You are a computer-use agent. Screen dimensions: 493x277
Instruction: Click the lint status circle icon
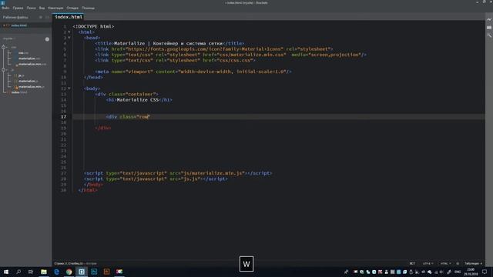(458, 263)
